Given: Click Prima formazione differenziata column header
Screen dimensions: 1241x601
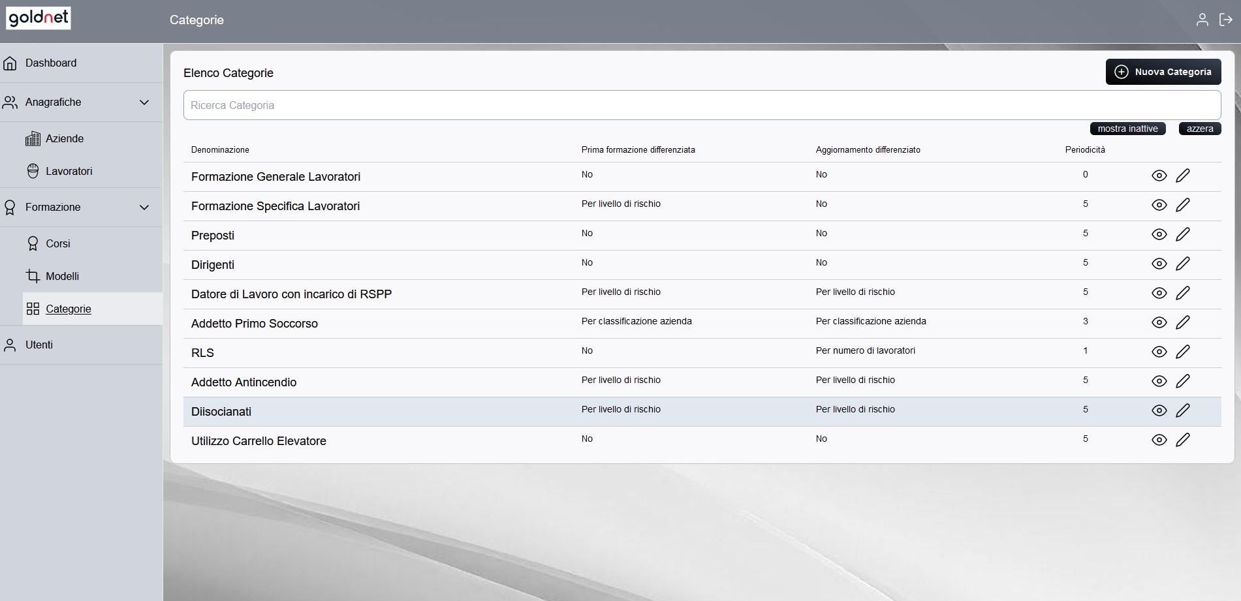Looking at the screenshot, I should 638,149.
